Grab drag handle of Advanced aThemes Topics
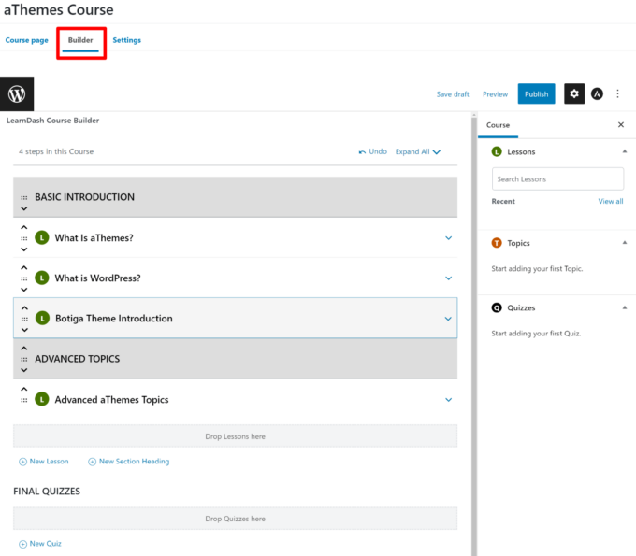 [24, 400]
